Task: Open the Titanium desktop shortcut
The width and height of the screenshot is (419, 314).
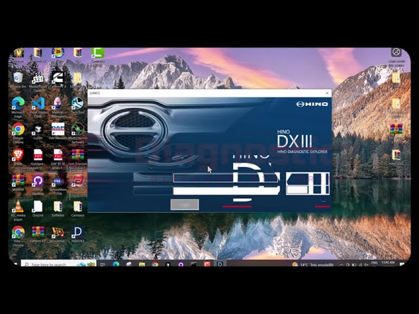Action: click(x=78, y=183)
